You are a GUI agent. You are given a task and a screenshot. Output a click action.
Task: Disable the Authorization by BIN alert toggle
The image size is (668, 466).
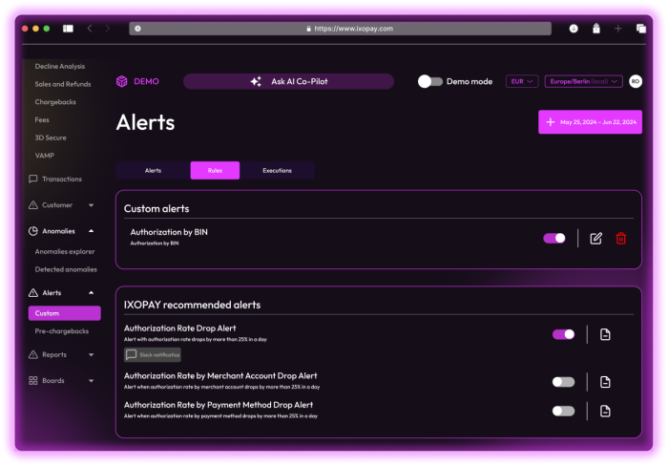(554, 238)
